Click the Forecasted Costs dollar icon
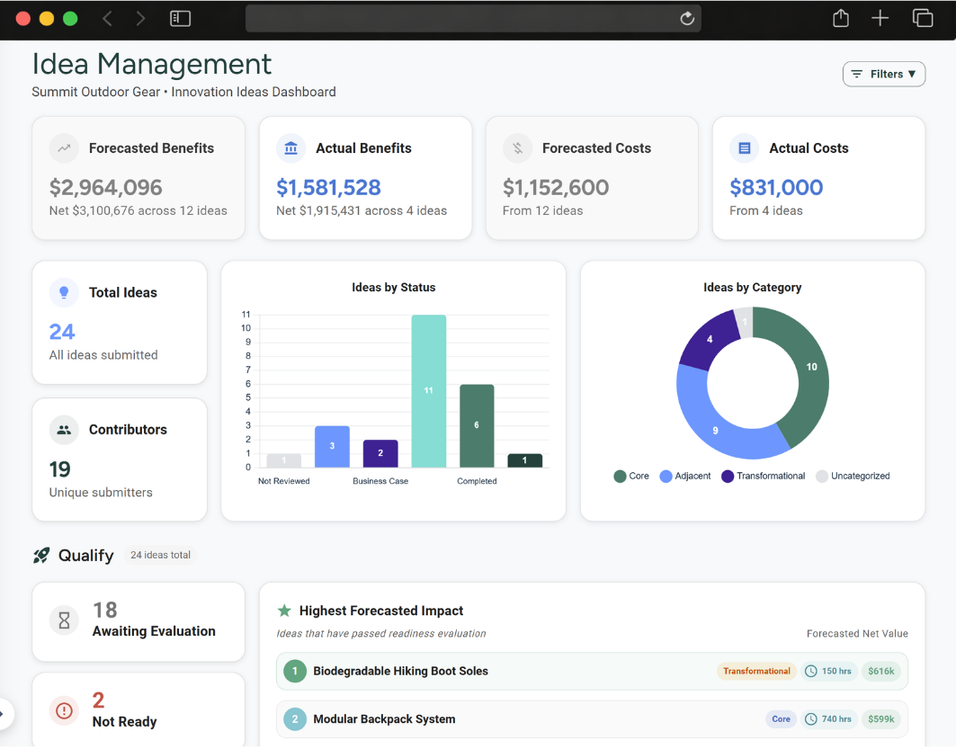The image size is (956, 749). 518,148
